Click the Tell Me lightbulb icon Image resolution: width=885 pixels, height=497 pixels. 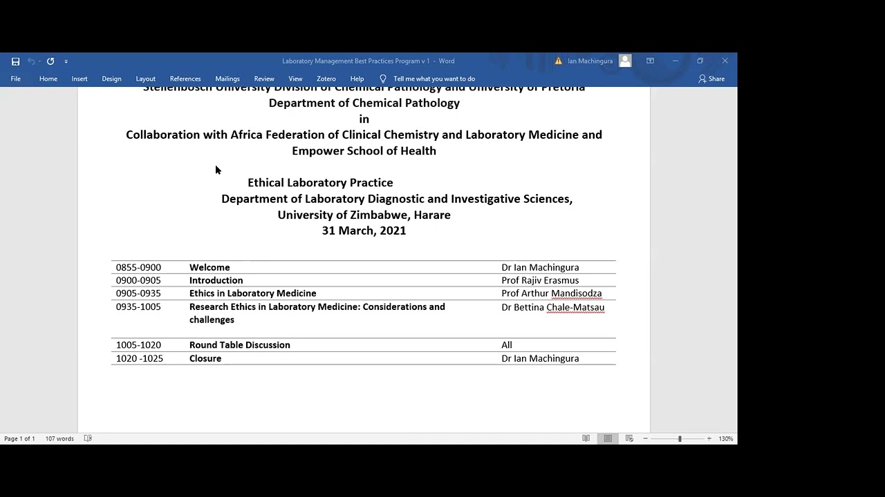point(383,79)
